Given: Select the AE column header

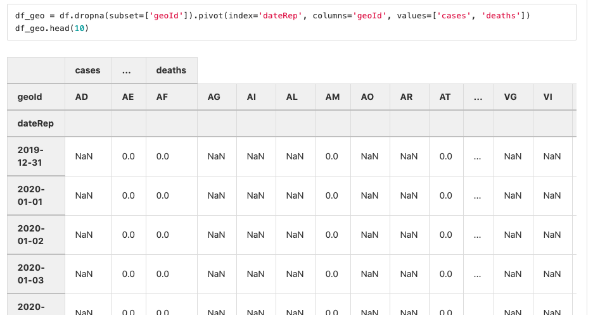Looking at the screenshot, I should pos(129,97).
